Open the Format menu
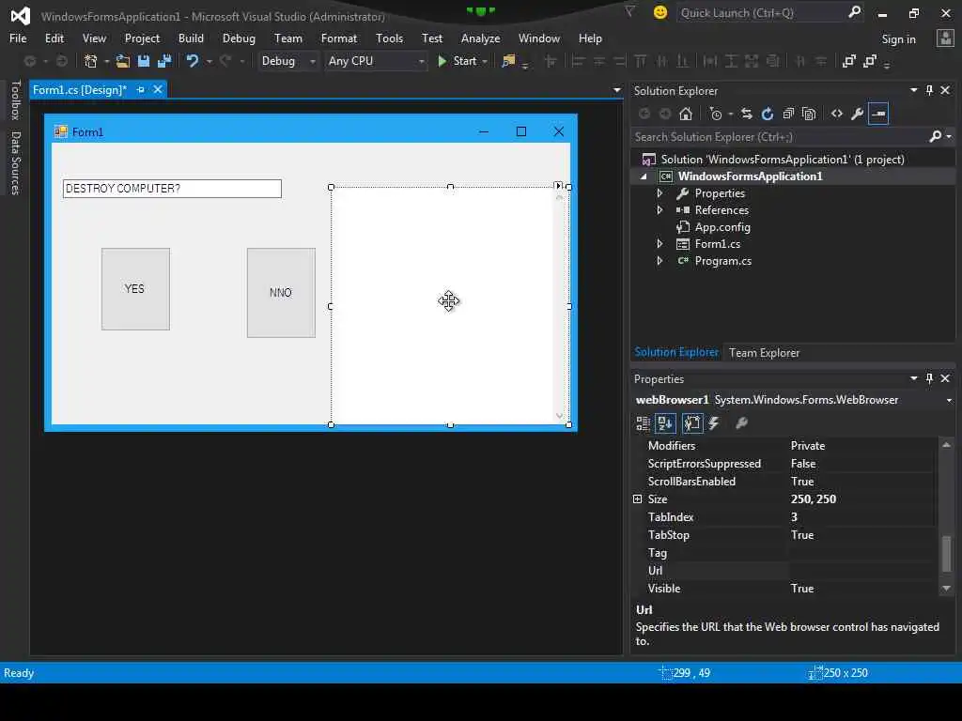Screen dimensions: 962x721 click(338, 38)
